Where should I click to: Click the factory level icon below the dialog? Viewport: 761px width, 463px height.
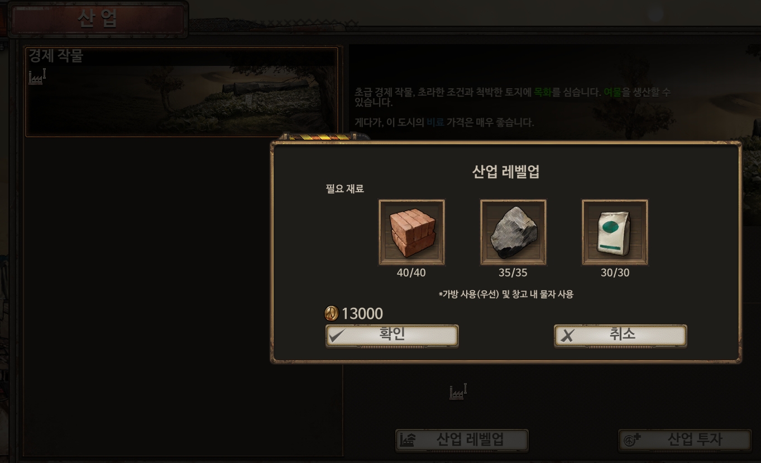point(458,392)
